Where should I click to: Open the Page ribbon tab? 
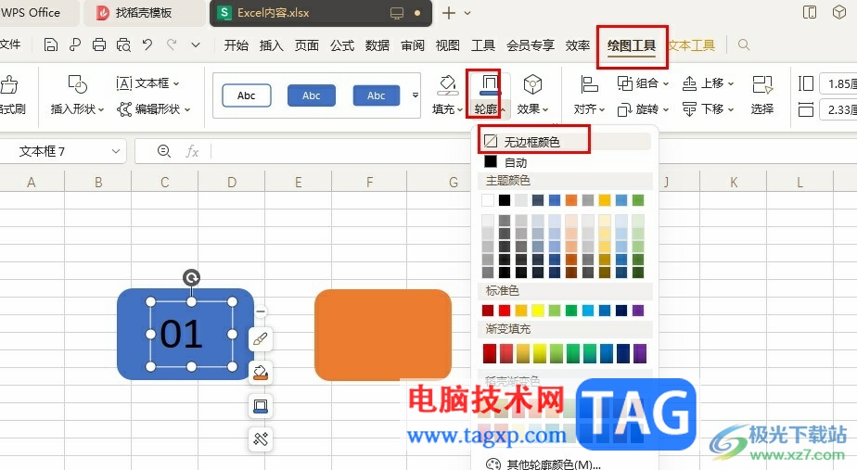(x=307, y=45)
